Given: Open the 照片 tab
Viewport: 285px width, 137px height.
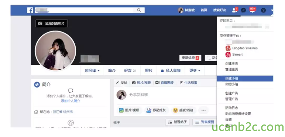Looking at the screenshot, I should pos(149,70).
